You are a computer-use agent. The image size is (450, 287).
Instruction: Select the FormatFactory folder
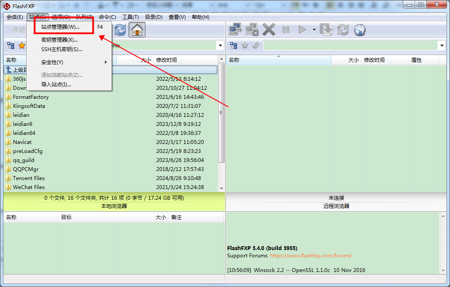pos(31,97)
